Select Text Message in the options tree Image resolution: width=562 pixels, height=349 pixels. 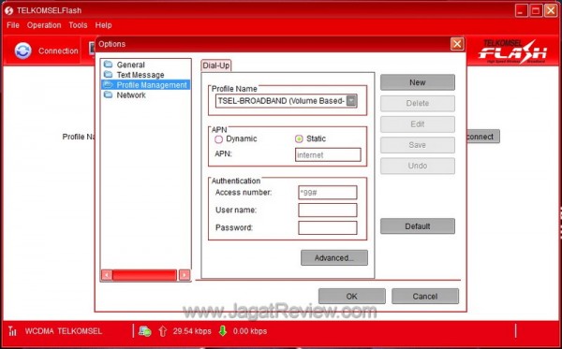(x=140, y=75)
